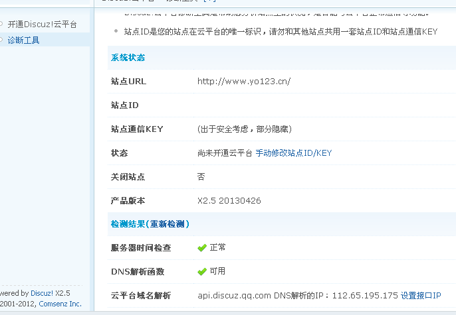Screen dimensions: 456x315
Task: Click the green check icon beside 可用
Action: pyautogui.click(x=202, y=272)
